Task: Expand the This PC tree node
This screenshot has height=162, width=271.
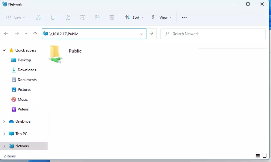Action: coord(4,134)
